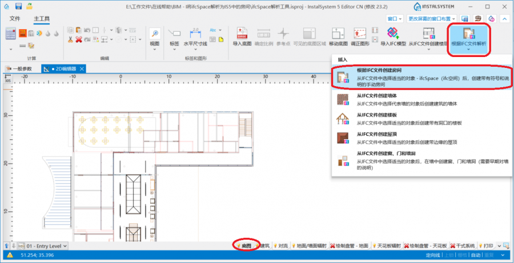
Task: Close the 2D编辑器 tab
Action: click(x=82, y=68)
